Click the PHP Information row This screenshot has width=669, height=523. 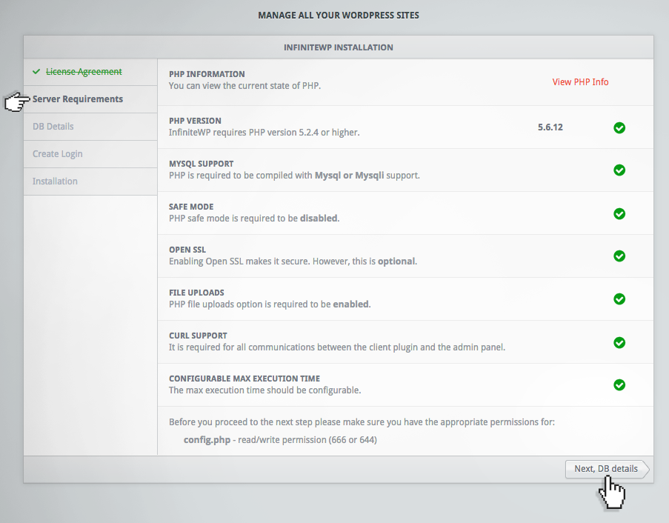click(207, 74)
